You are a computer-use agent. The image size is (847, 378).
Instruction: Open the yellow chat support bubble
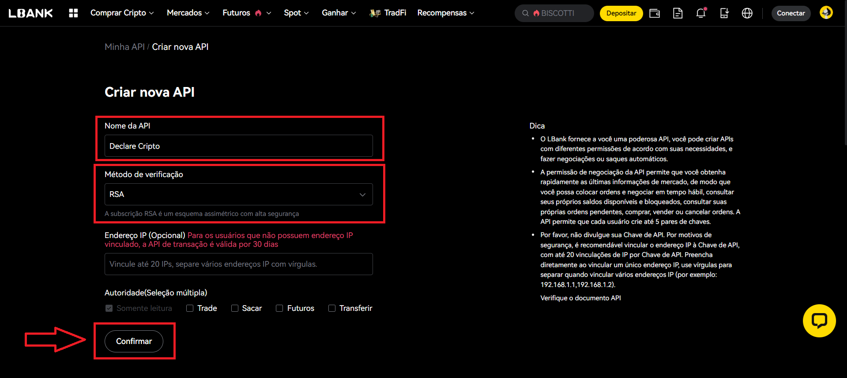pos(819,321)
